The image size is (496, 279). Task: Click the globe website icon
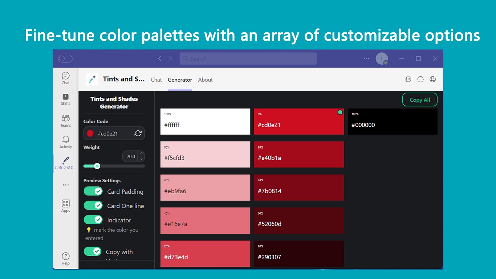pos(432,79)
